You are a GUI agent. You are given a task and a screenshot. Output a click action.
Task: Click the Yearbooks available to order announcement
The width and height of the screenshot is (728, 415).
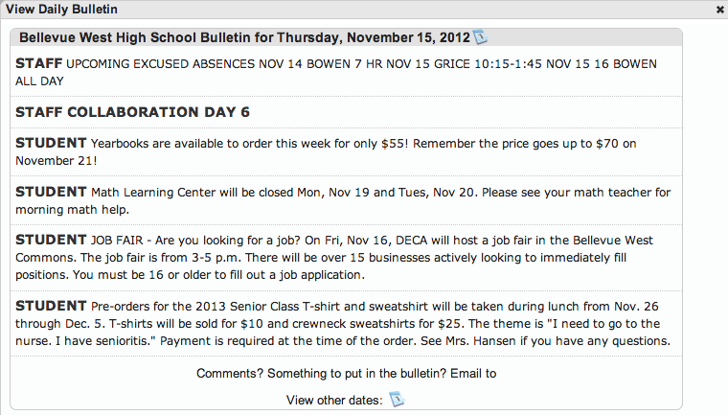(346, 151)
